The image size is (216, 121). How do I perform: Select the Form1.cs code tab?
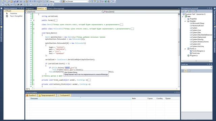(x=40, y=8)
